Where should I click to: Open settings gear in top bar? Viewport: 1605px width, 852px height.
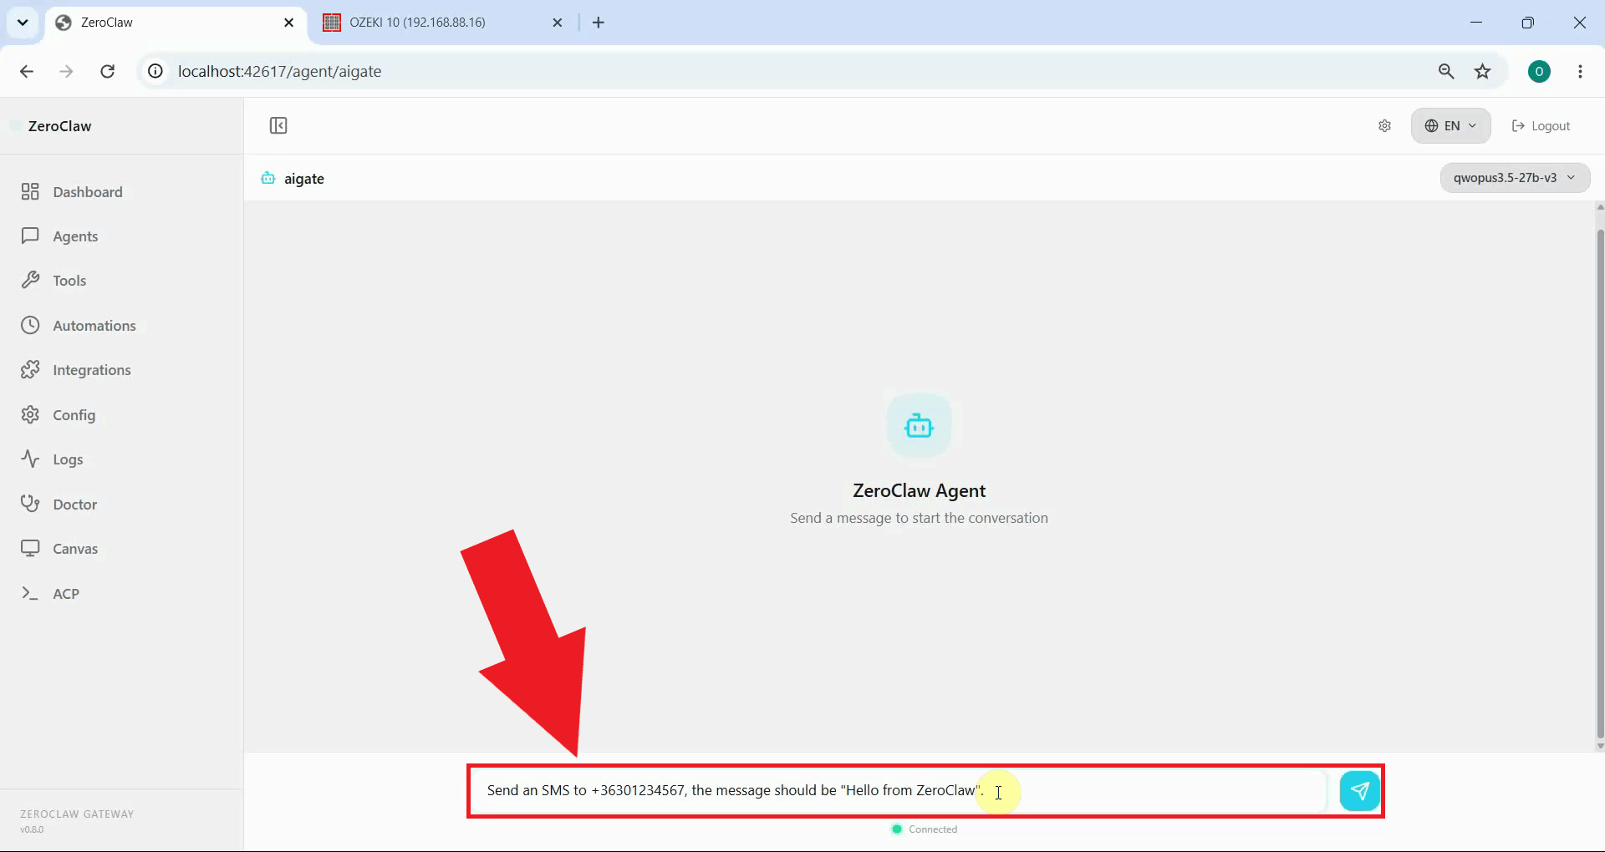1384,126
